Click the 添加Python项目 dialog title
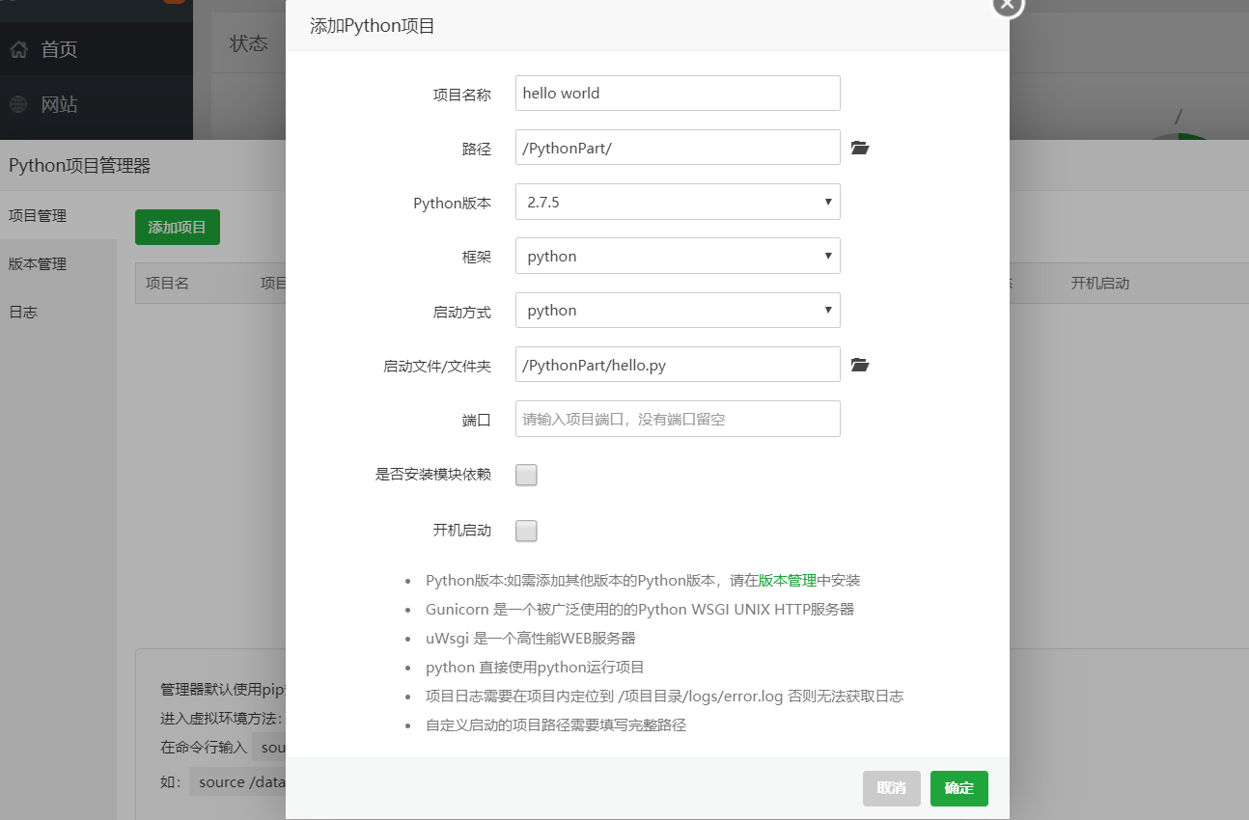The width and height of the screenshot is (1249, 820). coord(373,26)
